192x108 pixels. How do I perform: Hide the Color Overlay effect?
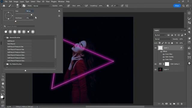(x=163, y=57)
